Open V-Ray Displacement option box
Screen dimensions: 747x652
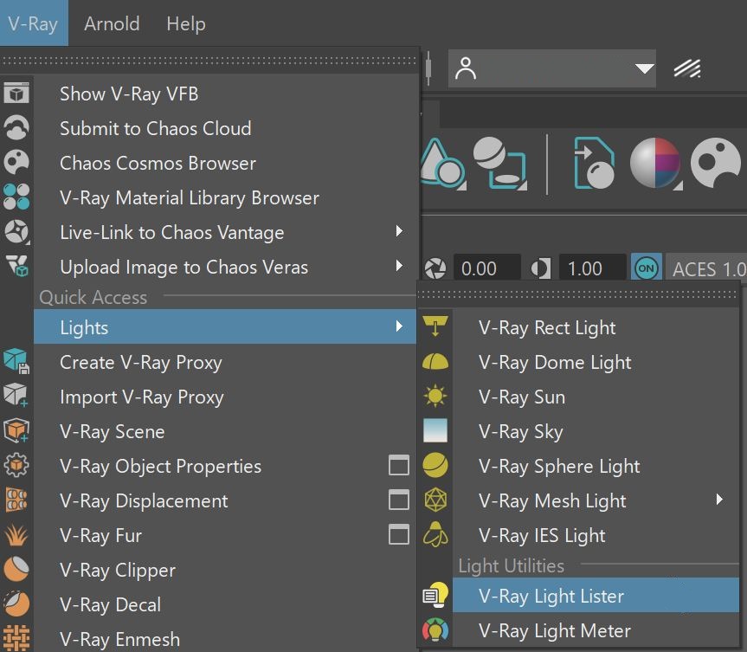pos(399,500)
